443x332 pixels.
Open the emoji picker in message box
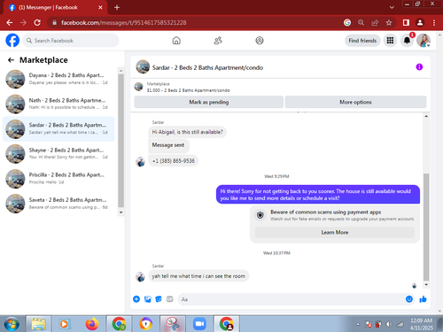(x=409, y=299)
